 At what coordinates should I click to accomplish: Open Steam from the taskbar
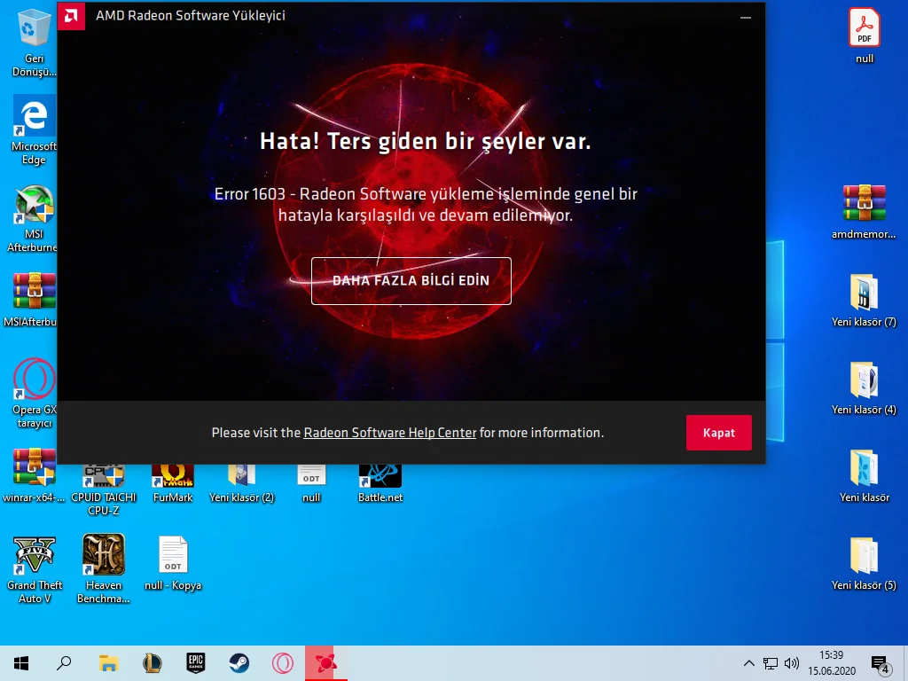tap(239, 663)
